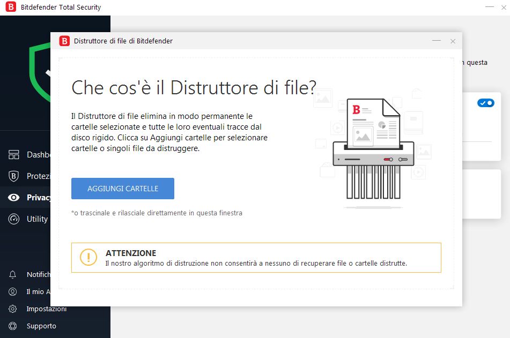Click the yellow warning exclamation icon
Viewport: 510px width, 338px height.
88,257
